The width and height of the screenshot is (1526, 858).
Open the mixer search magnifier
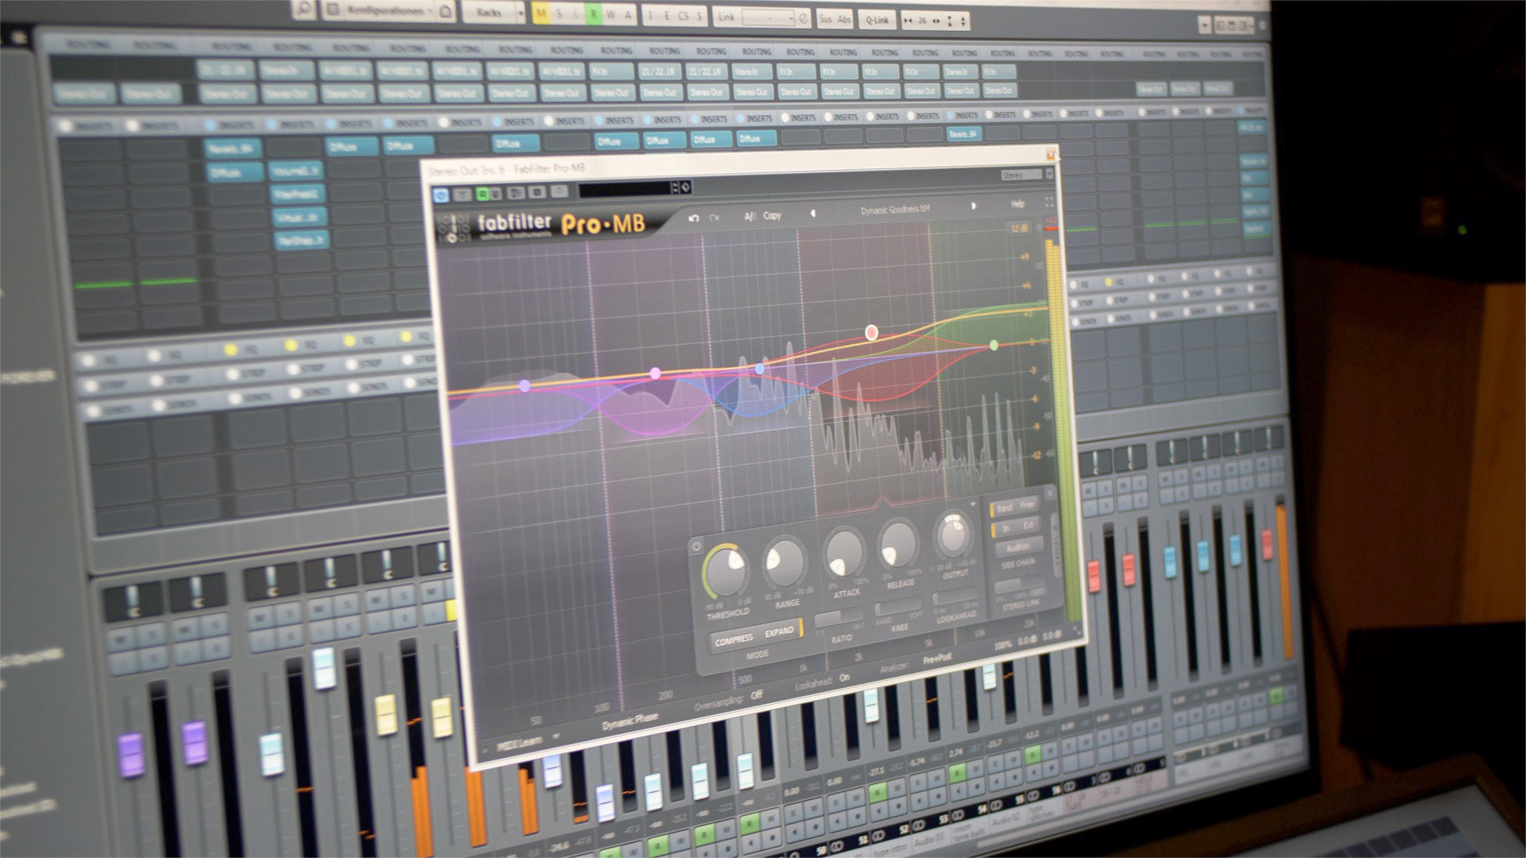(303, 10)
